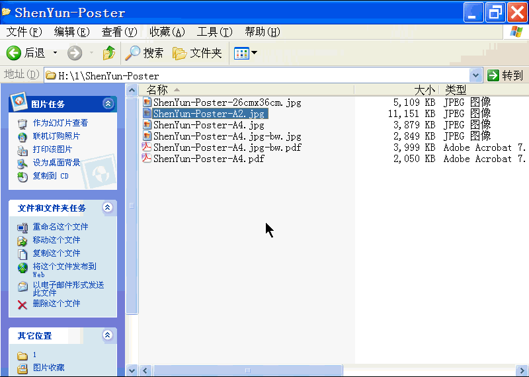The width and height of the screenshot is (529, 377).
Task: Select ShenYun-Poster-26cmx36cm.jpg file icon
Action: point(147,103)
